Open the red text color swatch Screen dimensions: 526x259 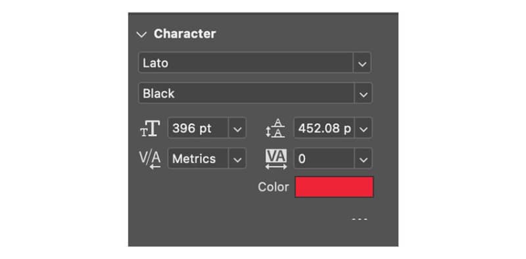point(334,187)
